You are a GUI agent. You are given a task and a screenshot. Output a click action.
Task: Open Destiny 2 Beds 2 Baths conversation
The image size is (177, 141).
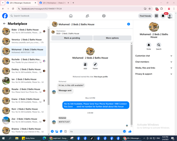[24, 71]
